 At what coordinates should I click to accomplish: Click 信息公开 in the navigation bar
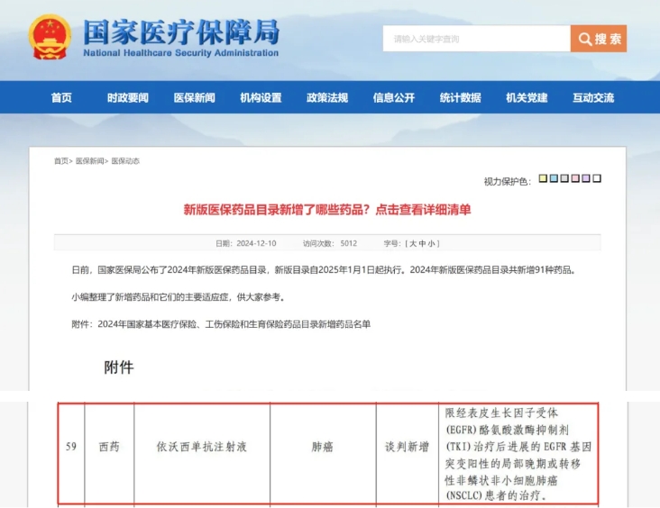click(394, 97)
